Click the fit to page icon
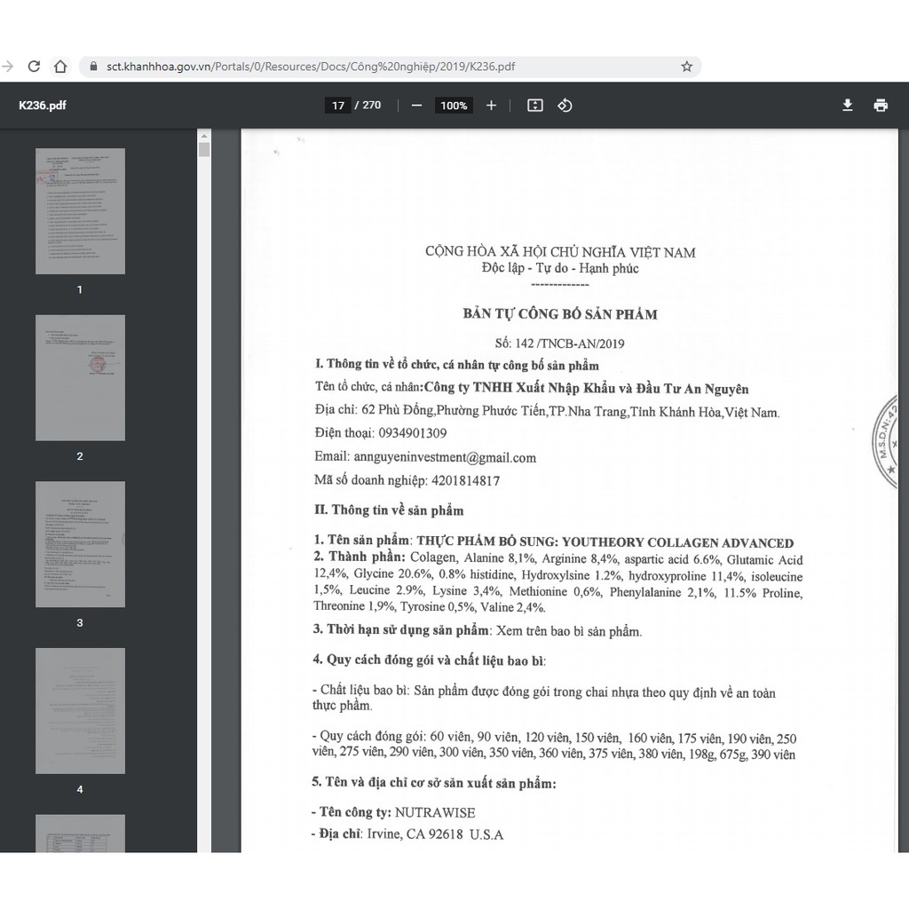909x909 pixels. pos(534,106)
